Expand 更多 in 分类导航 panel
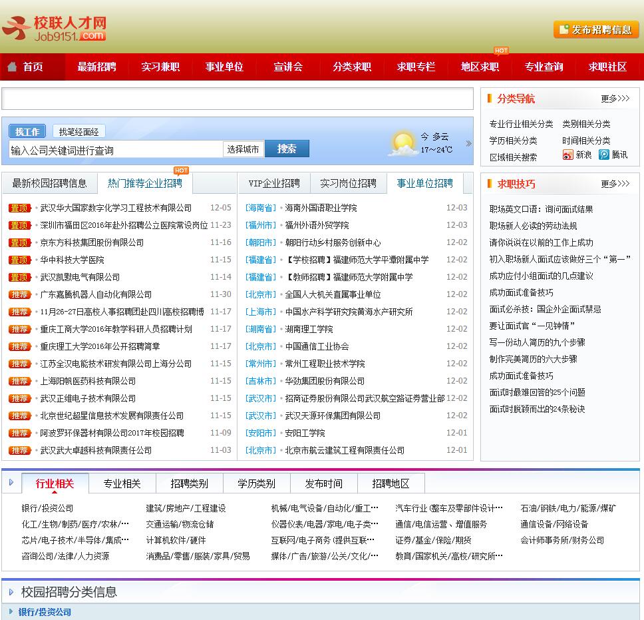This screenshot has height=620, width=644. 615,99
